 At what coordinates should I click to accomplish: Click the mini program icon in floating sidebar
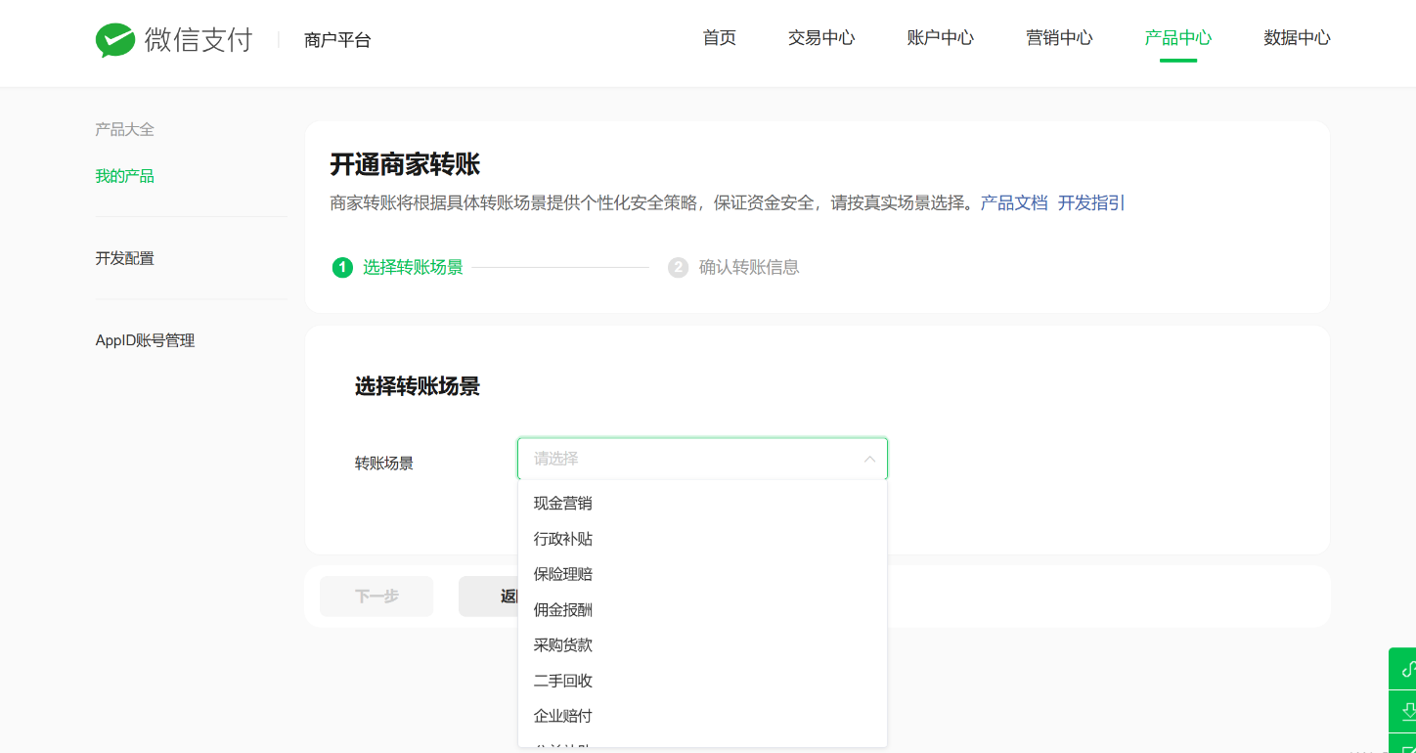click(1406, 669)
